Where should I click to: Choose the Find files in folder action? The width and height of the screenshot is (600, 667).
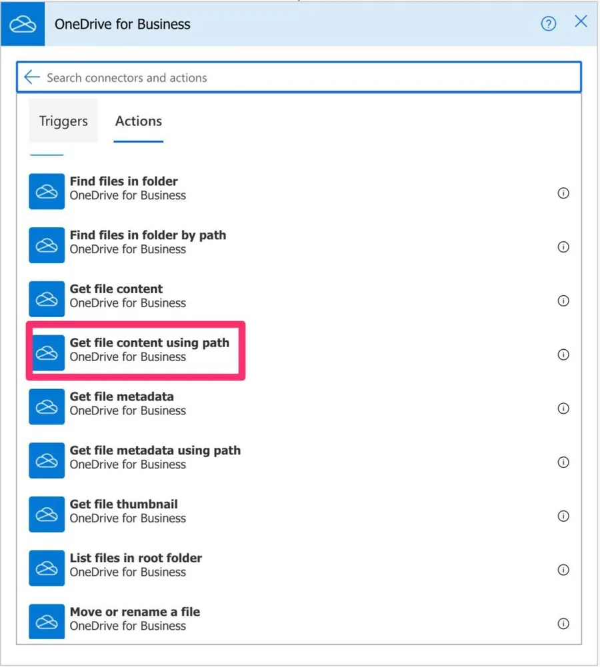point(124,188)
